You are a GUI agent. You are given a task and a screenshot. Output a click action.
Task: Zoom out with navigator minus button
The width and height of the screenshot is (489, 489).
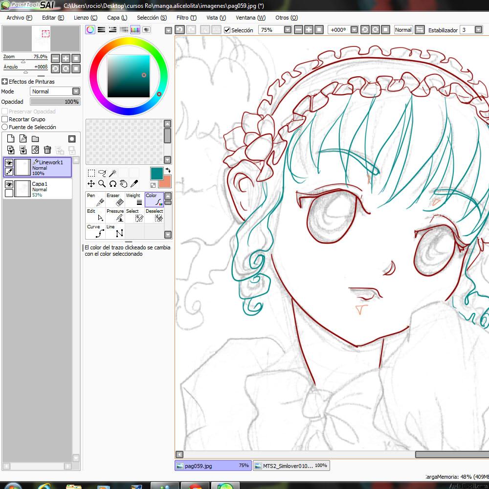pos(56,58)
